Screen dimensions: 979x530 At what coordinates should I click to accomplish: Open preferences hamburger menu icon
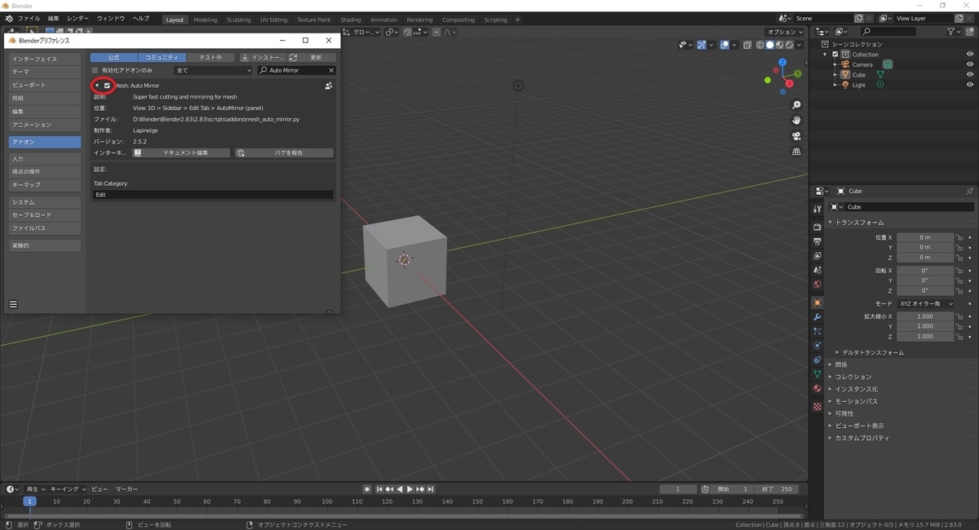click(x=13, y=304)
